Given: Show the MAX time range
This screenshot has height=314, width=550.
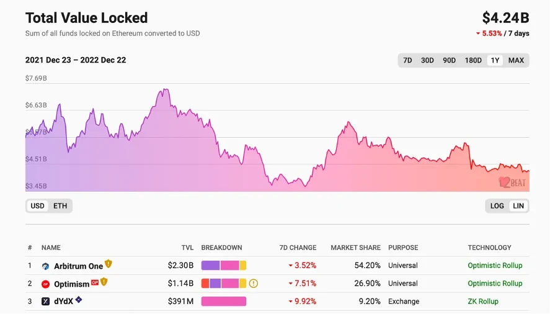Looking at the screenshot, I should [516, 60].
